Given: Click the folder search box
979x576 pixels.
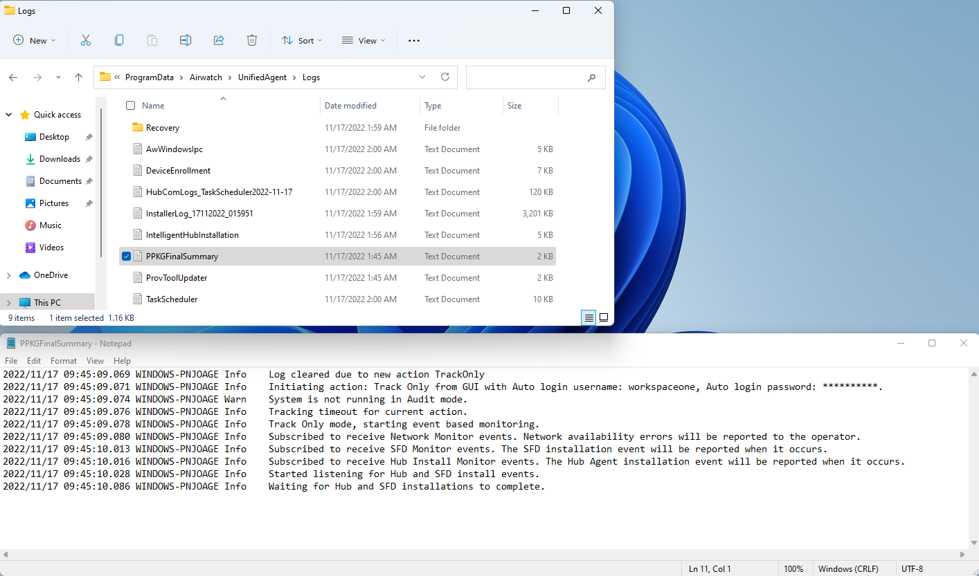Looking at the screenshot, I should [x=533, y=77].
